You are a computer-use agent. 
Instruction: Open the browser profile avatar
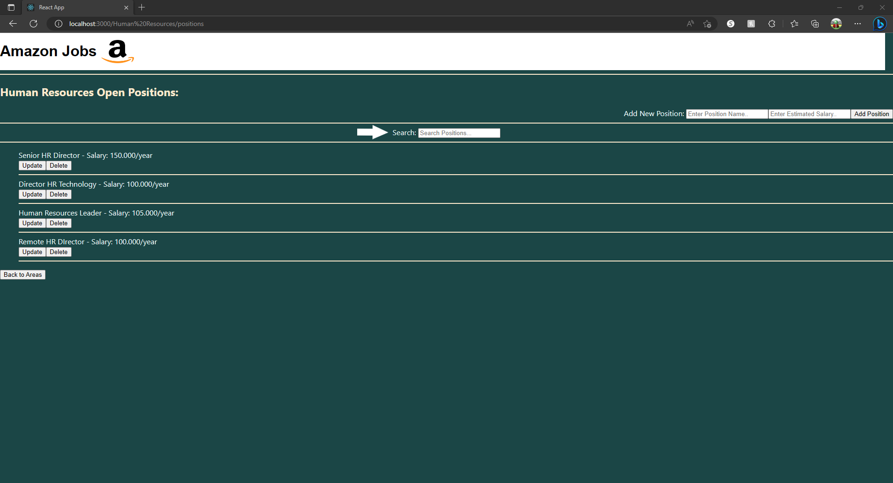click(x=836, y=24)
